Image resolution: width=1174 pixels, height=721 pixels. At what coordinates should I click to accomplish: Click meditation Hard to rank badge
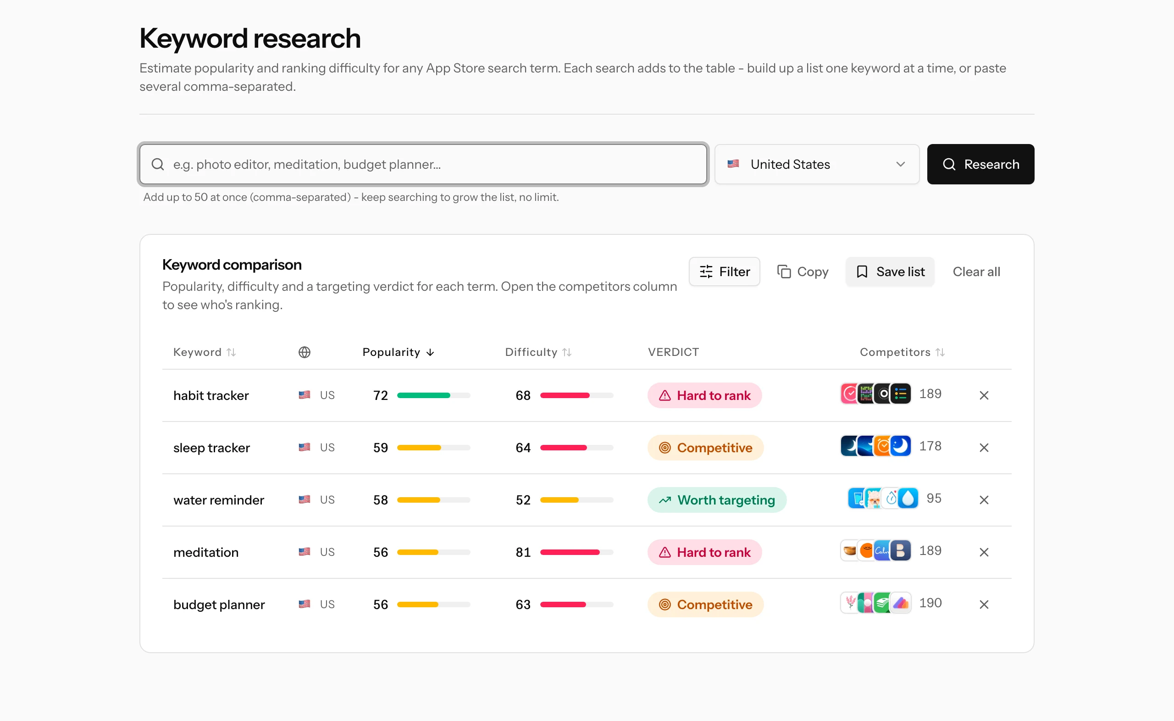704,552
